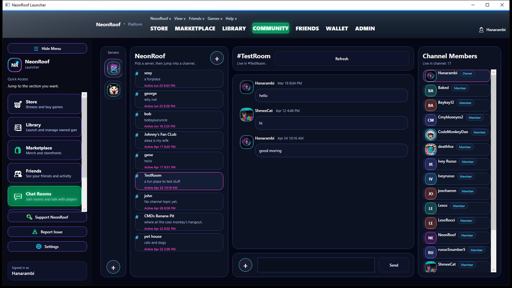Click the Settings gear icon
This screenshot has height=288, width=512.
click(39, 246)
